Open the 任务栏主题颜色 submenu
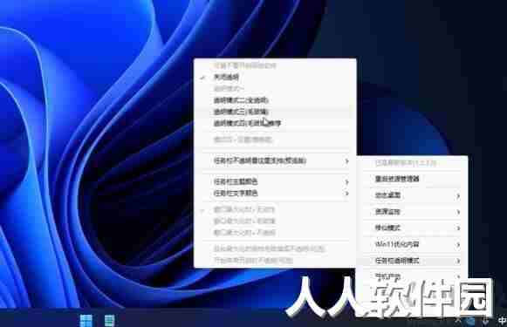 275,181
